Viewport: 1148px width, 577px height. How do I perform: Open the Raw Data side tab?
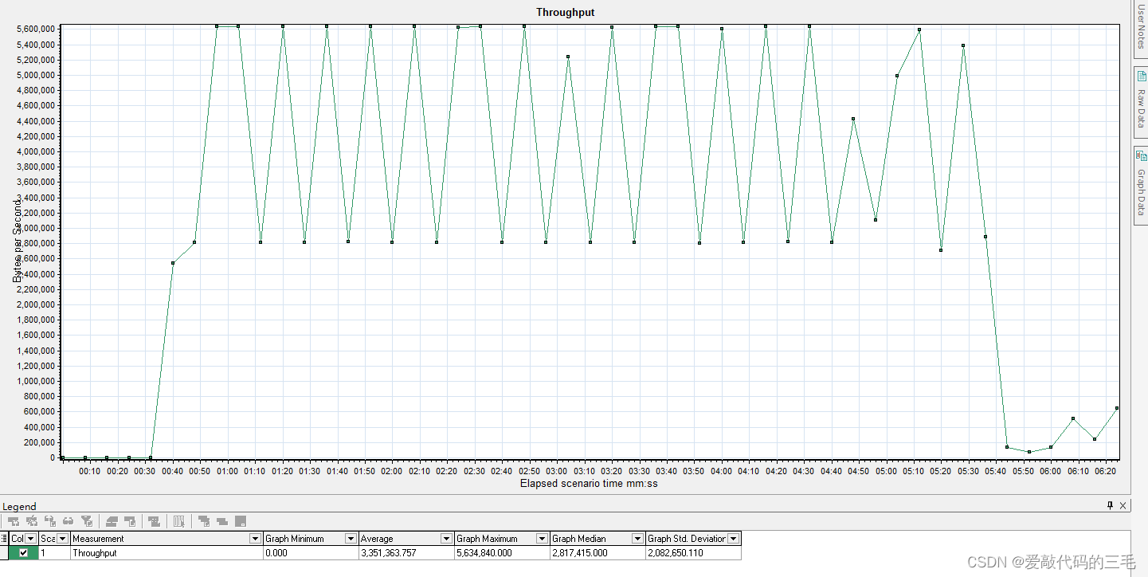coord(1141,101)
